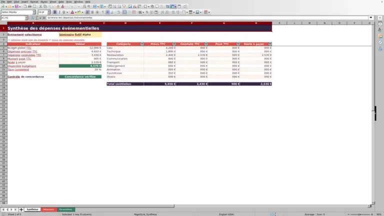Screen dimensions: 384x216
Task: Click the zoom slider handle
Action: pos(359,214)
